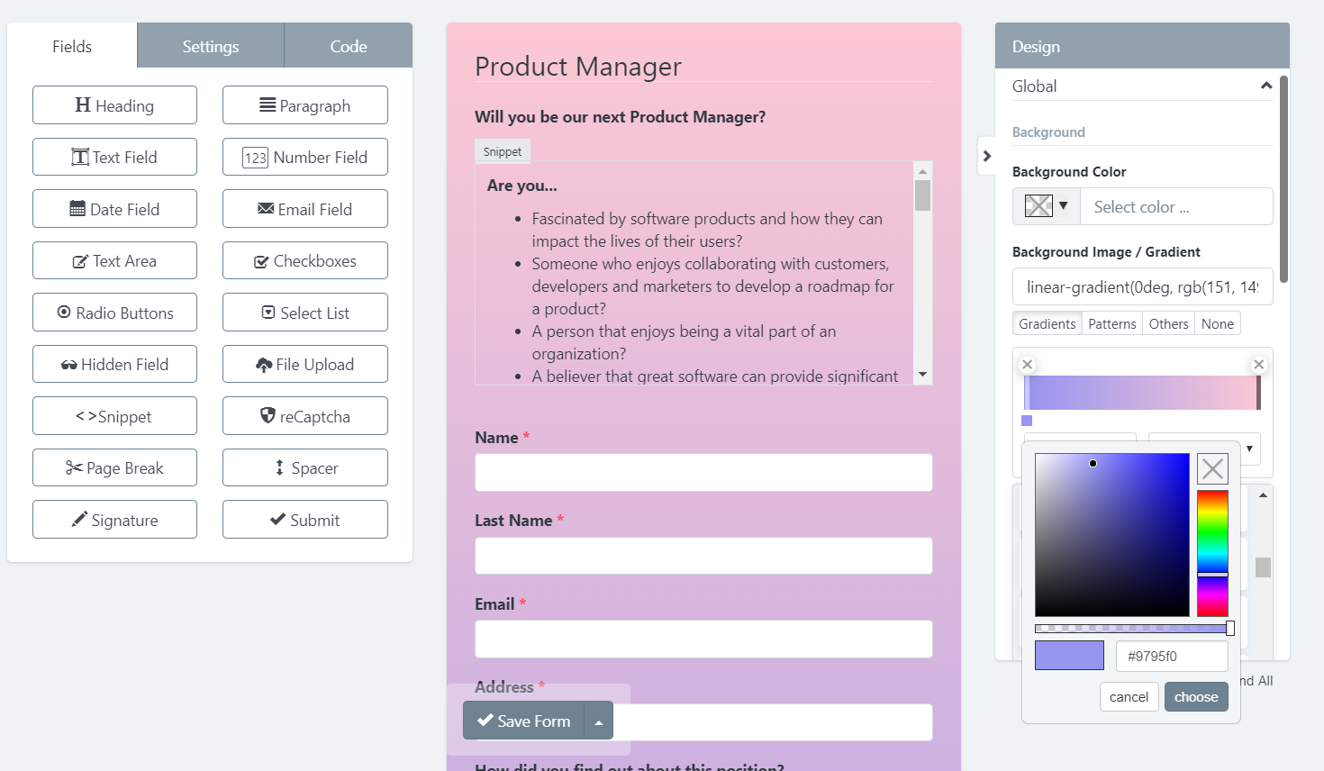The image size is (1324, 771).
Task: Insert a Date Field element
Action: click(114, 209)
